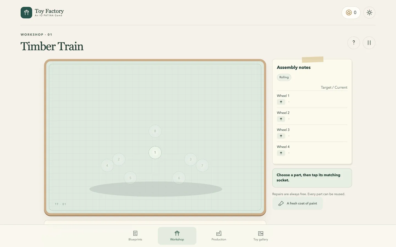
Task: Click the Target / Current column header
Action: pyautogui.click(x=334, y=88)
